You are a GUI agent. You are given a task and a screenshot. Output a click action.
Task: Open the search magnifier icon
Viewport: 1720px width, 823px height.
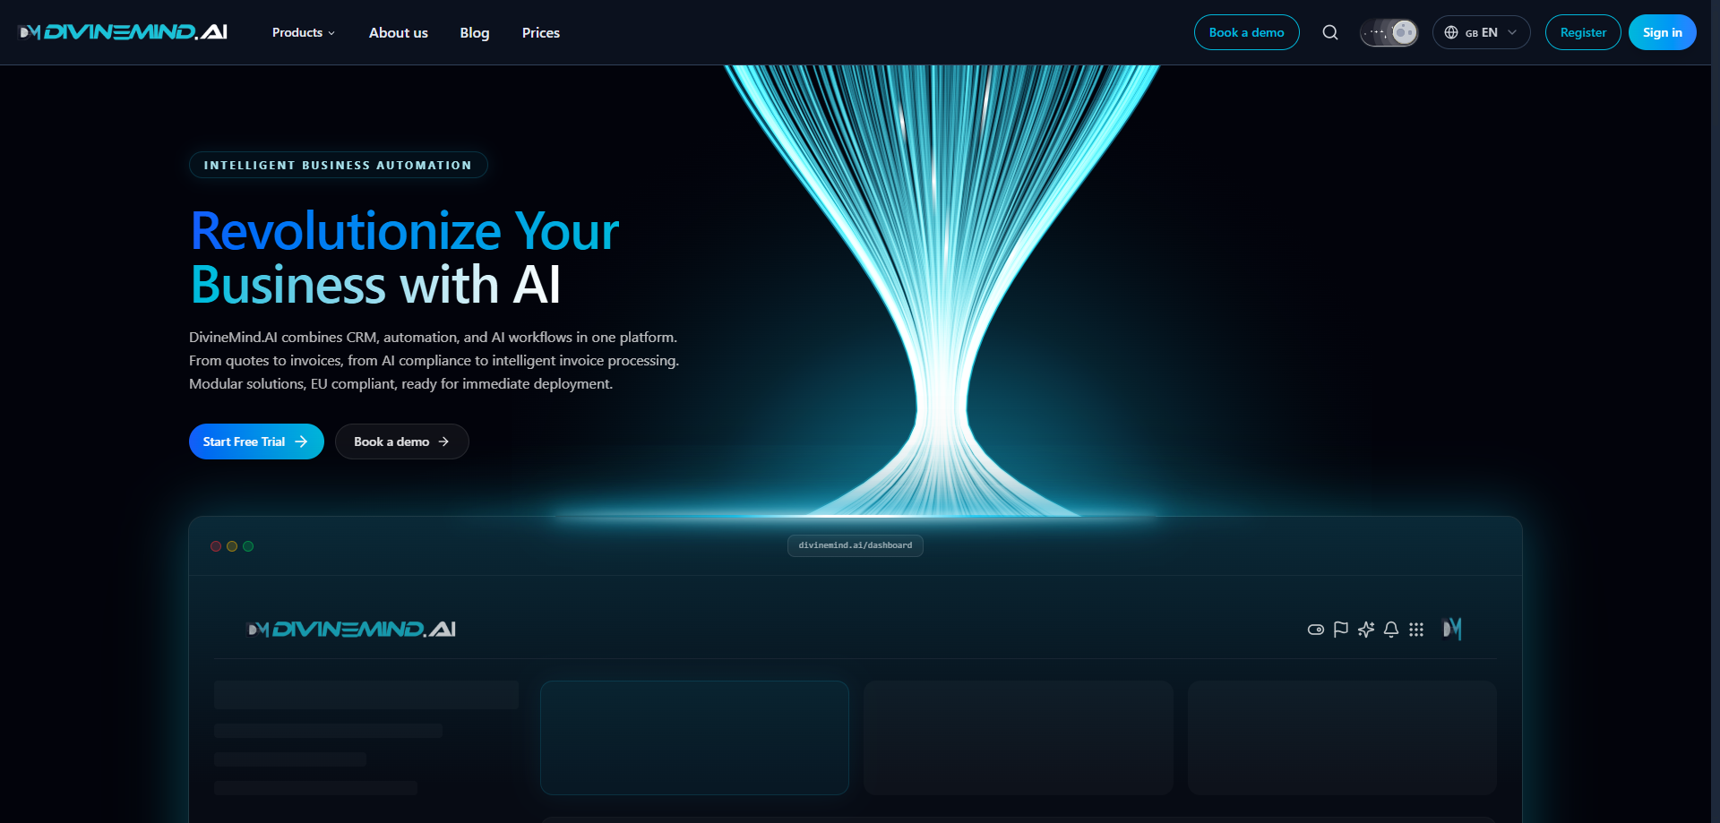pyautogui.click(x=1330, y=32)
